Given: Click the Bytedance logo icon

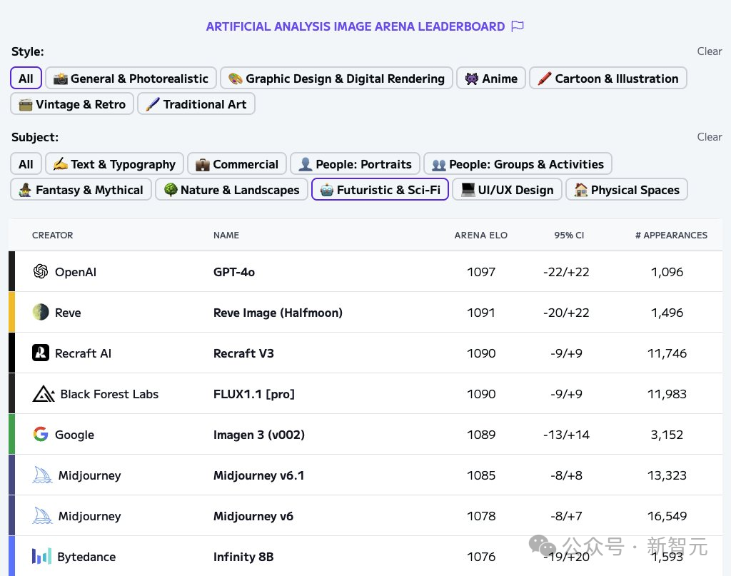Looking at the screenshot, I should [x=41, y=557].
